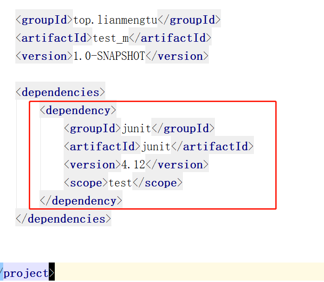
Task: Click the test scope value
Action: [x=120, y=183]
